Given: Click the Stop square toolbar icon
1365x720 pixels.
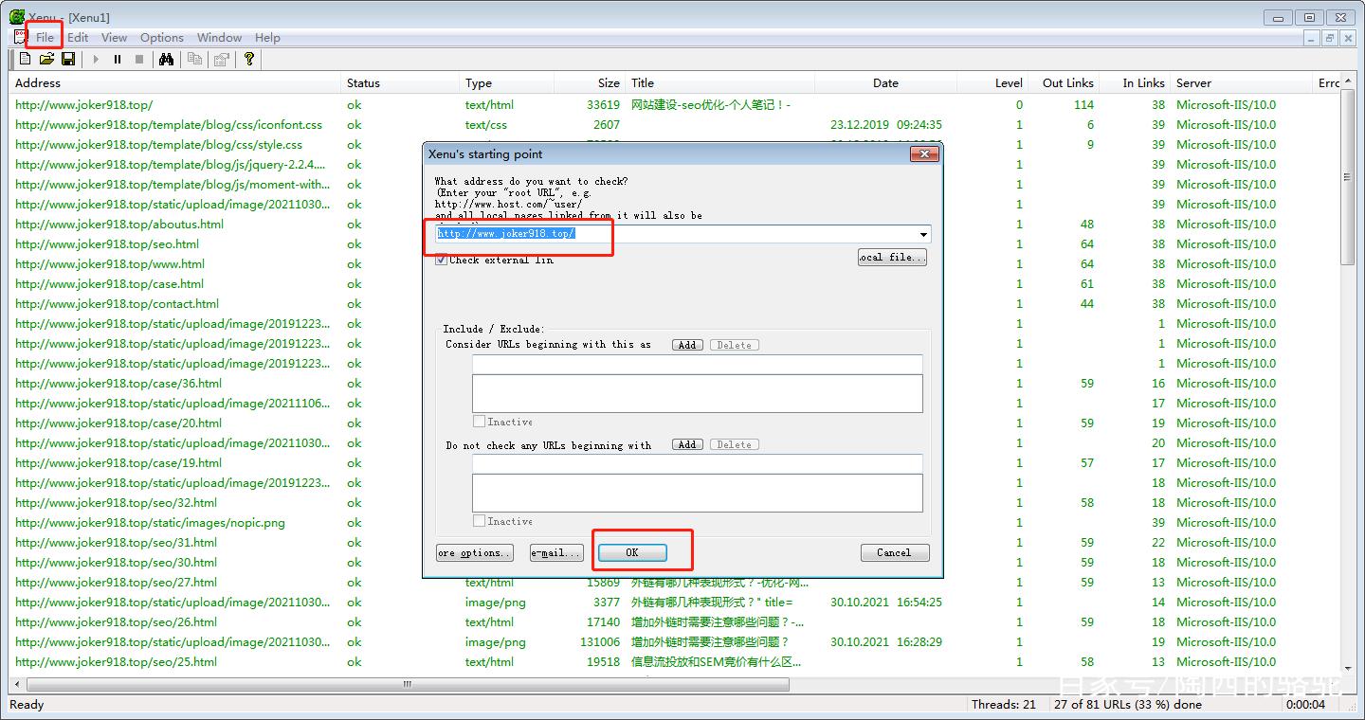Looking at the screenshot, I should (139, 59).
